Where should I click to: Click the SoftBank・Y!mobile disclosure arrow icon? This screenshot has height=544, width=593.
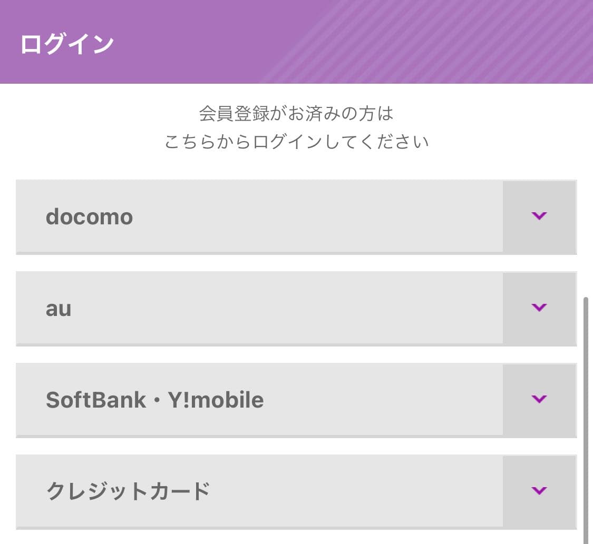tap(538, 399)
